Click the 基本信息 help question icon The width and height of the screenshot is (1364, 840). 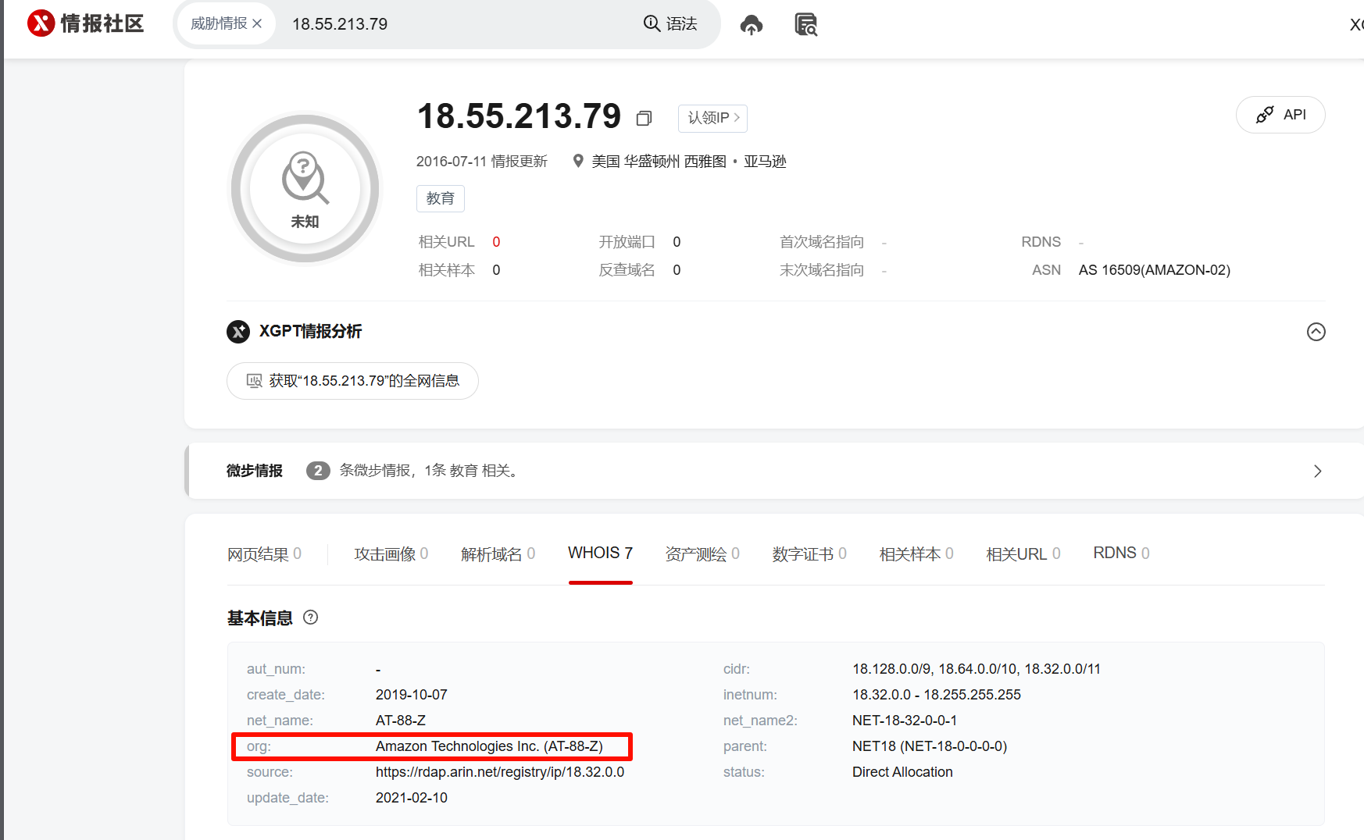click(310, 618)
